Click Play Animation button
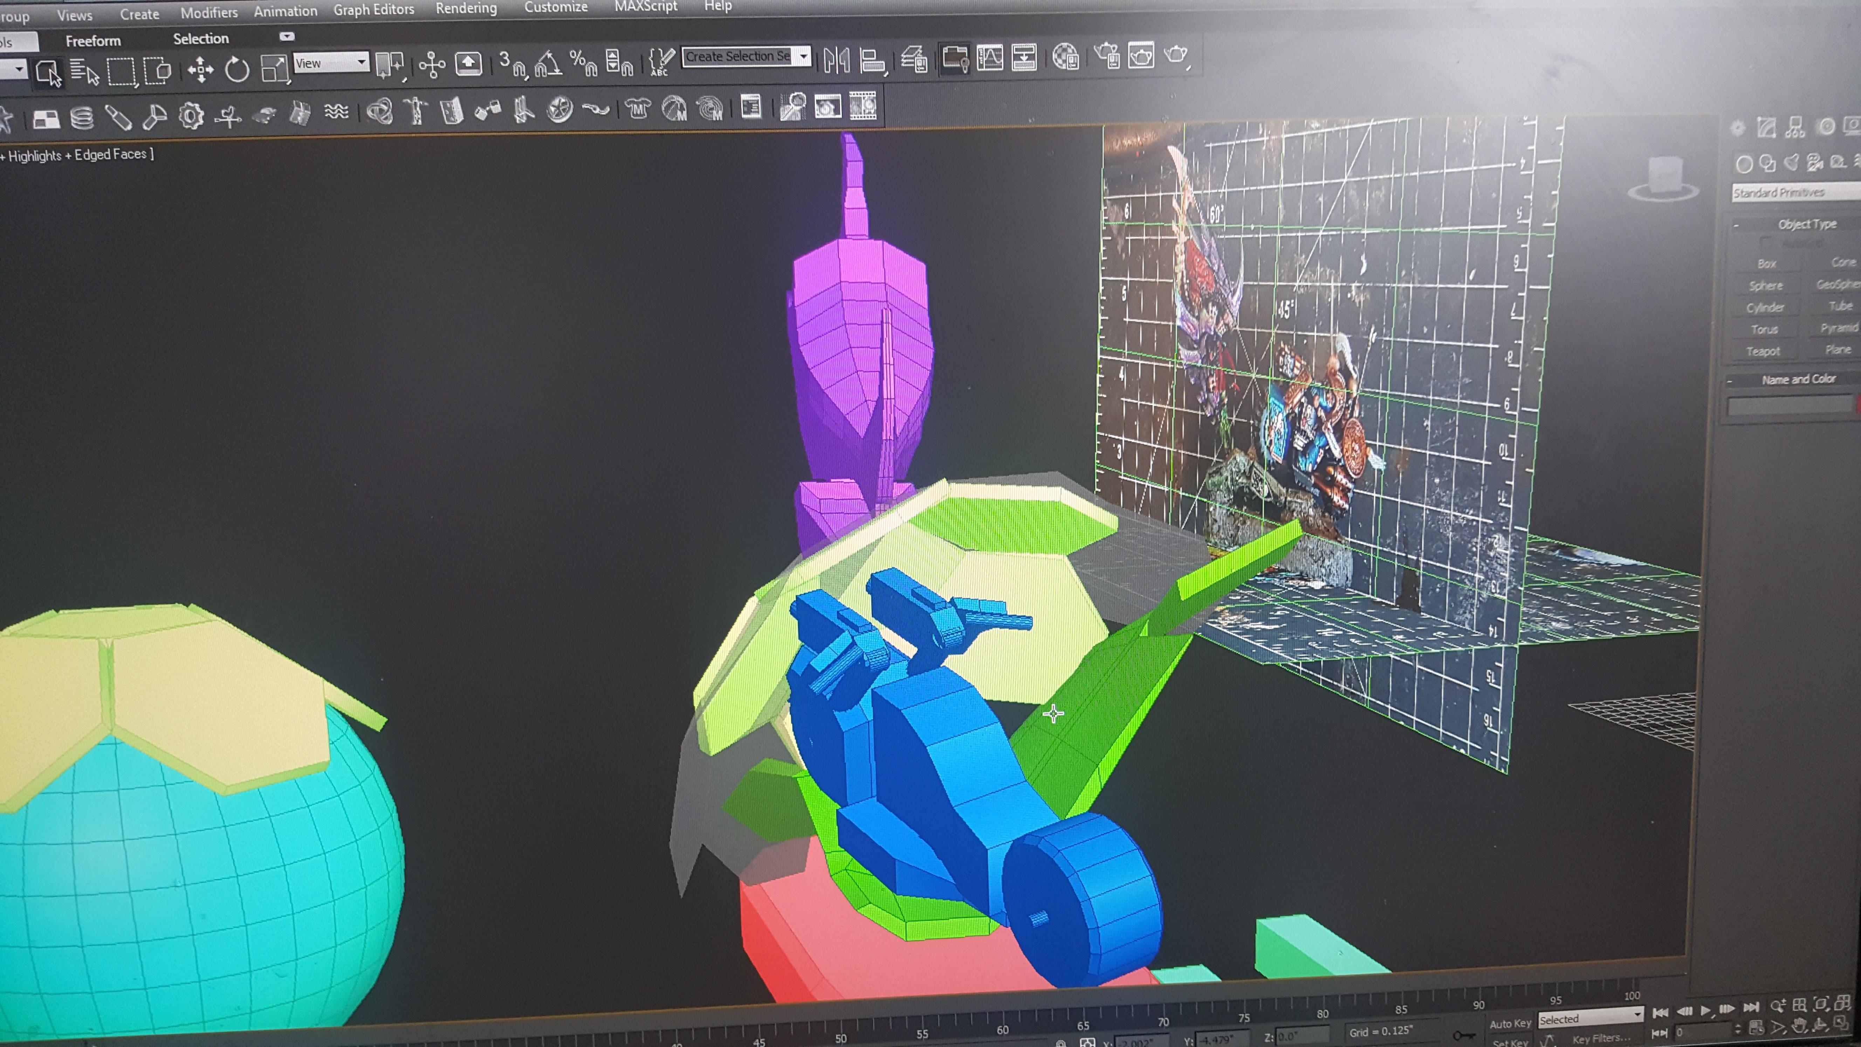Image resolution: width=1861 pixels, height=1047 pixels. click(x=1706, y=1010)
